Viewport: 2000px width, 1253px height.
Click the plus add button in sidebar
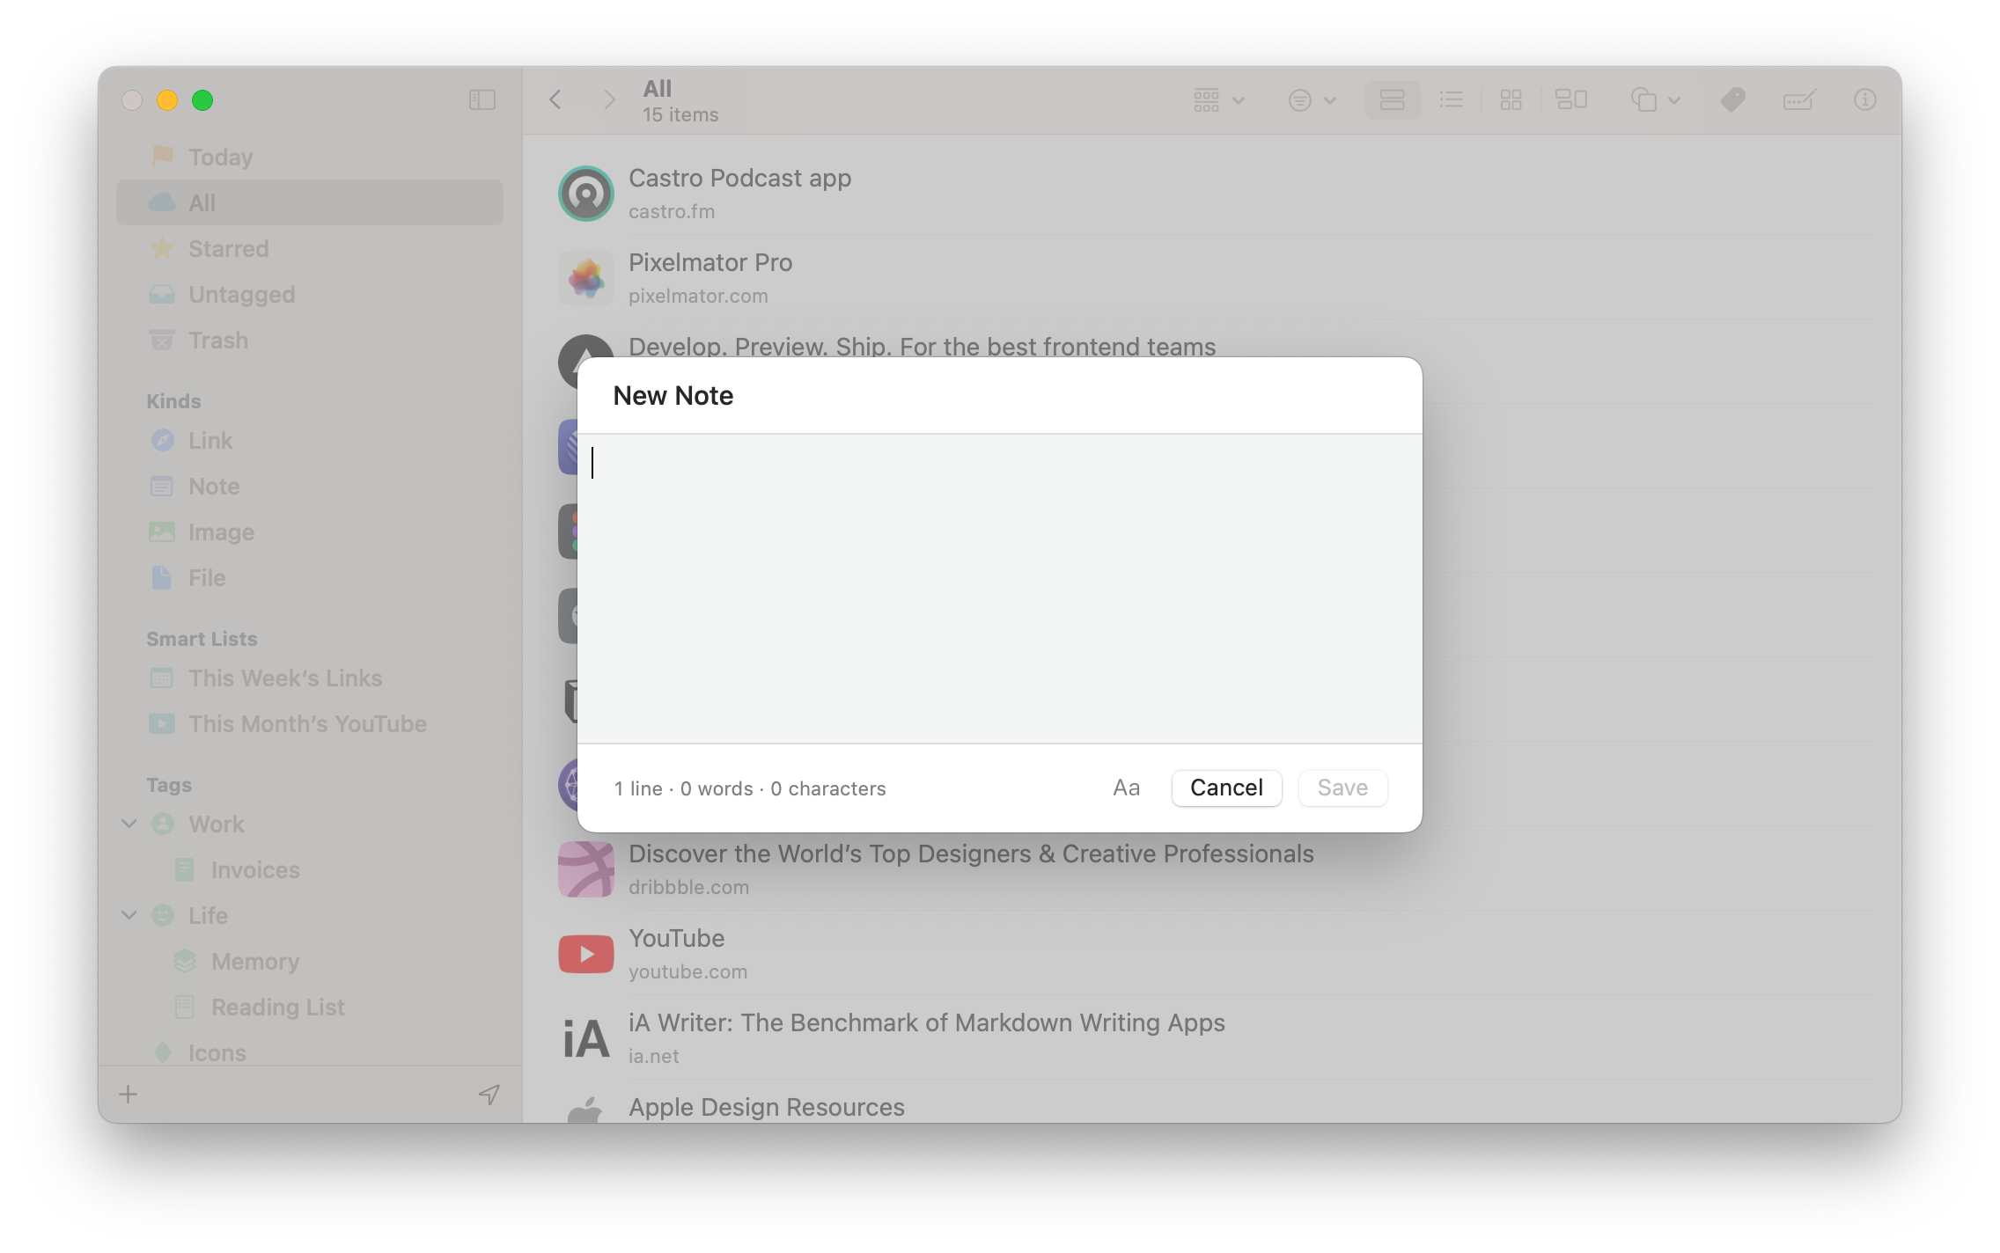pos(129,1095)
